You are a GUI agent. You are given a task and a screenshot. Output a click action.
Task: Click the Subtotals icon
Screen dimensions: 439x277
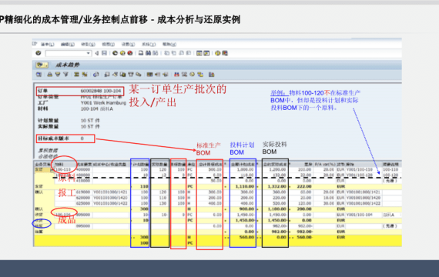pos(84,75)
